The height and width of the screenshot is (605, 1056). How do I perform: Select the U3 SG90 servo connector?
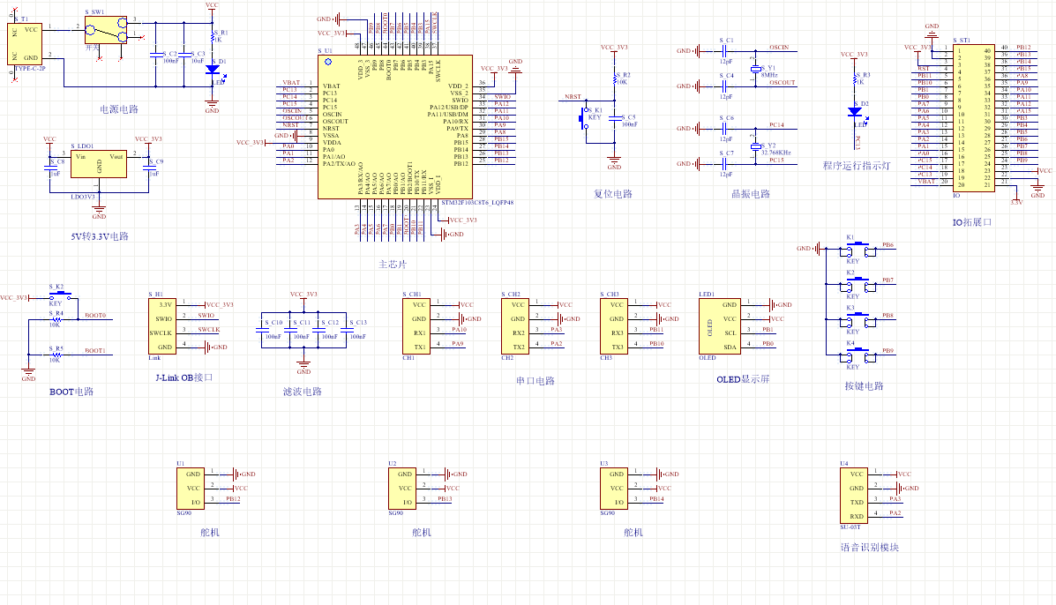click(x=615, y=489)
